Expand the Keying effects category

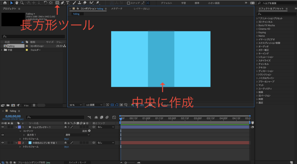257,32
